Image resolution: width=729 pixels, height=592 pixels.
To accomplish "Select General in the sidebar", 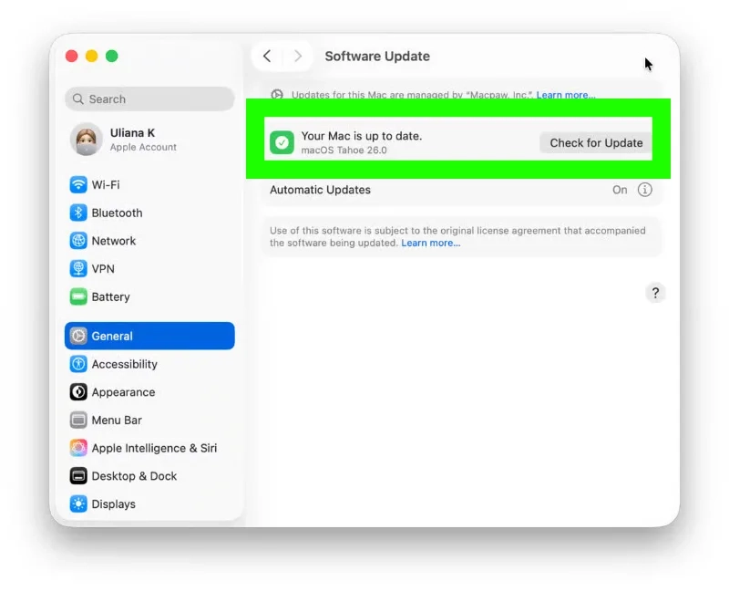I will [149, 336].
